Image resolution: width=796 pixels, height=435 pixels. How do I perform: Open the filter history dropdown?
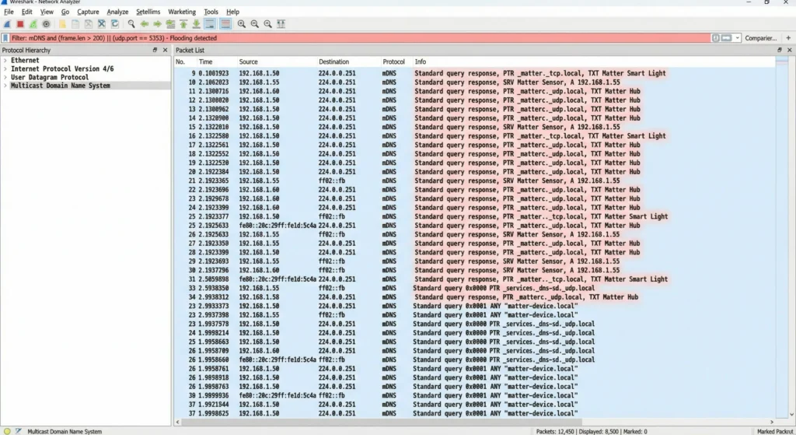pos(737,38)
